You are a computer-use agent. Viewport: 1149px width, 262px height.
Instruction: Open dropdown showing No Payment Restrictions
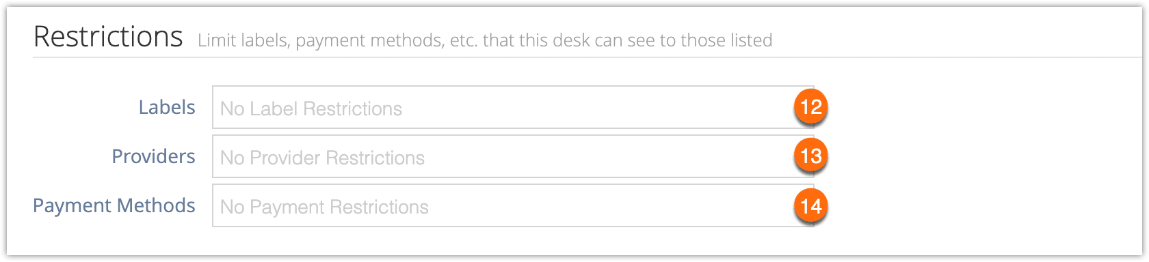click(513, 205)
